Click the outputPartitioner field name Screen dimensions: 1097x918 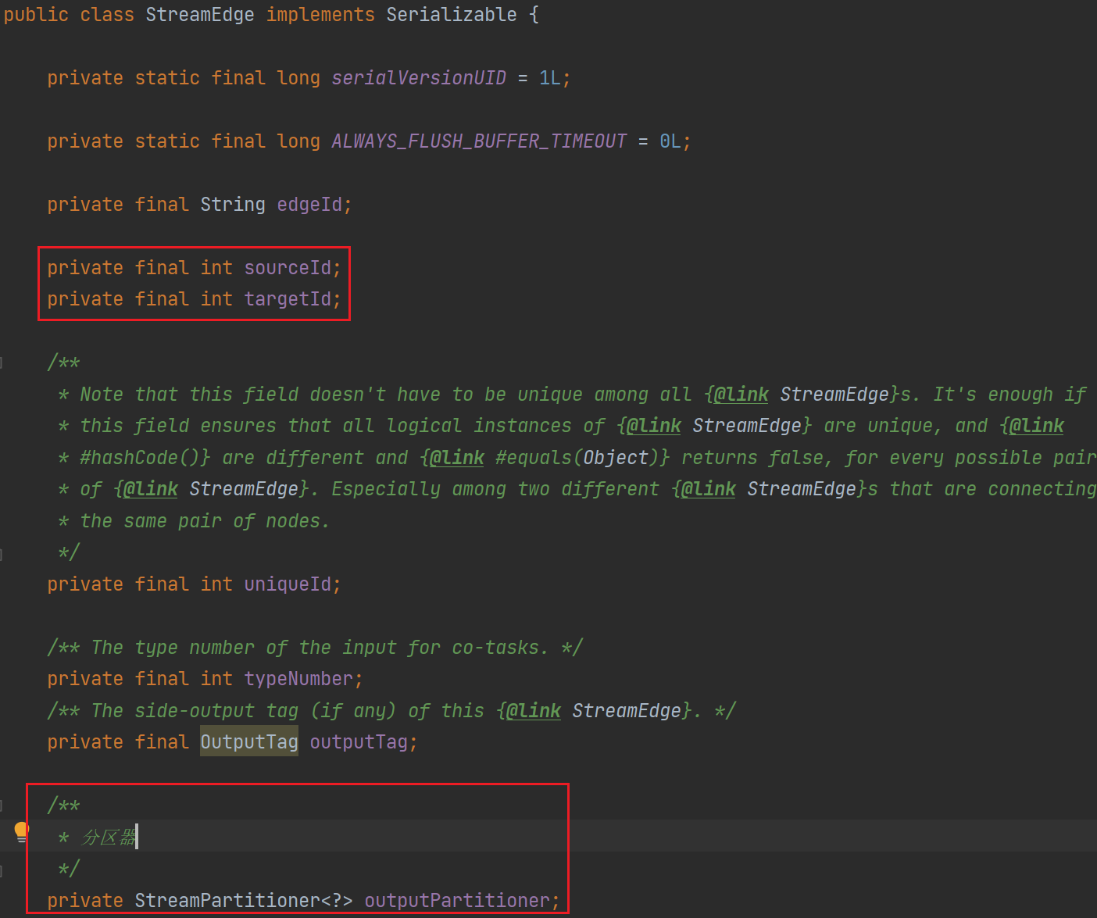click(457, 901)
